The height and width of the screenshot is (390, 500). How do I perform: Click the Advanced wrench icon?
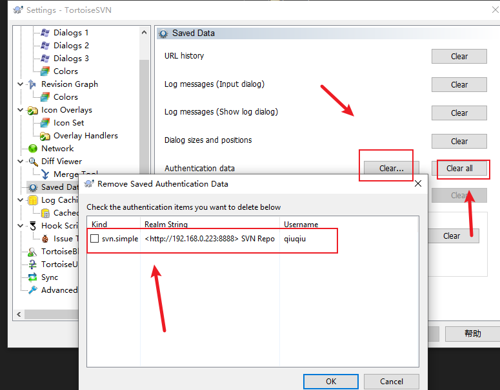pos(32,290)
